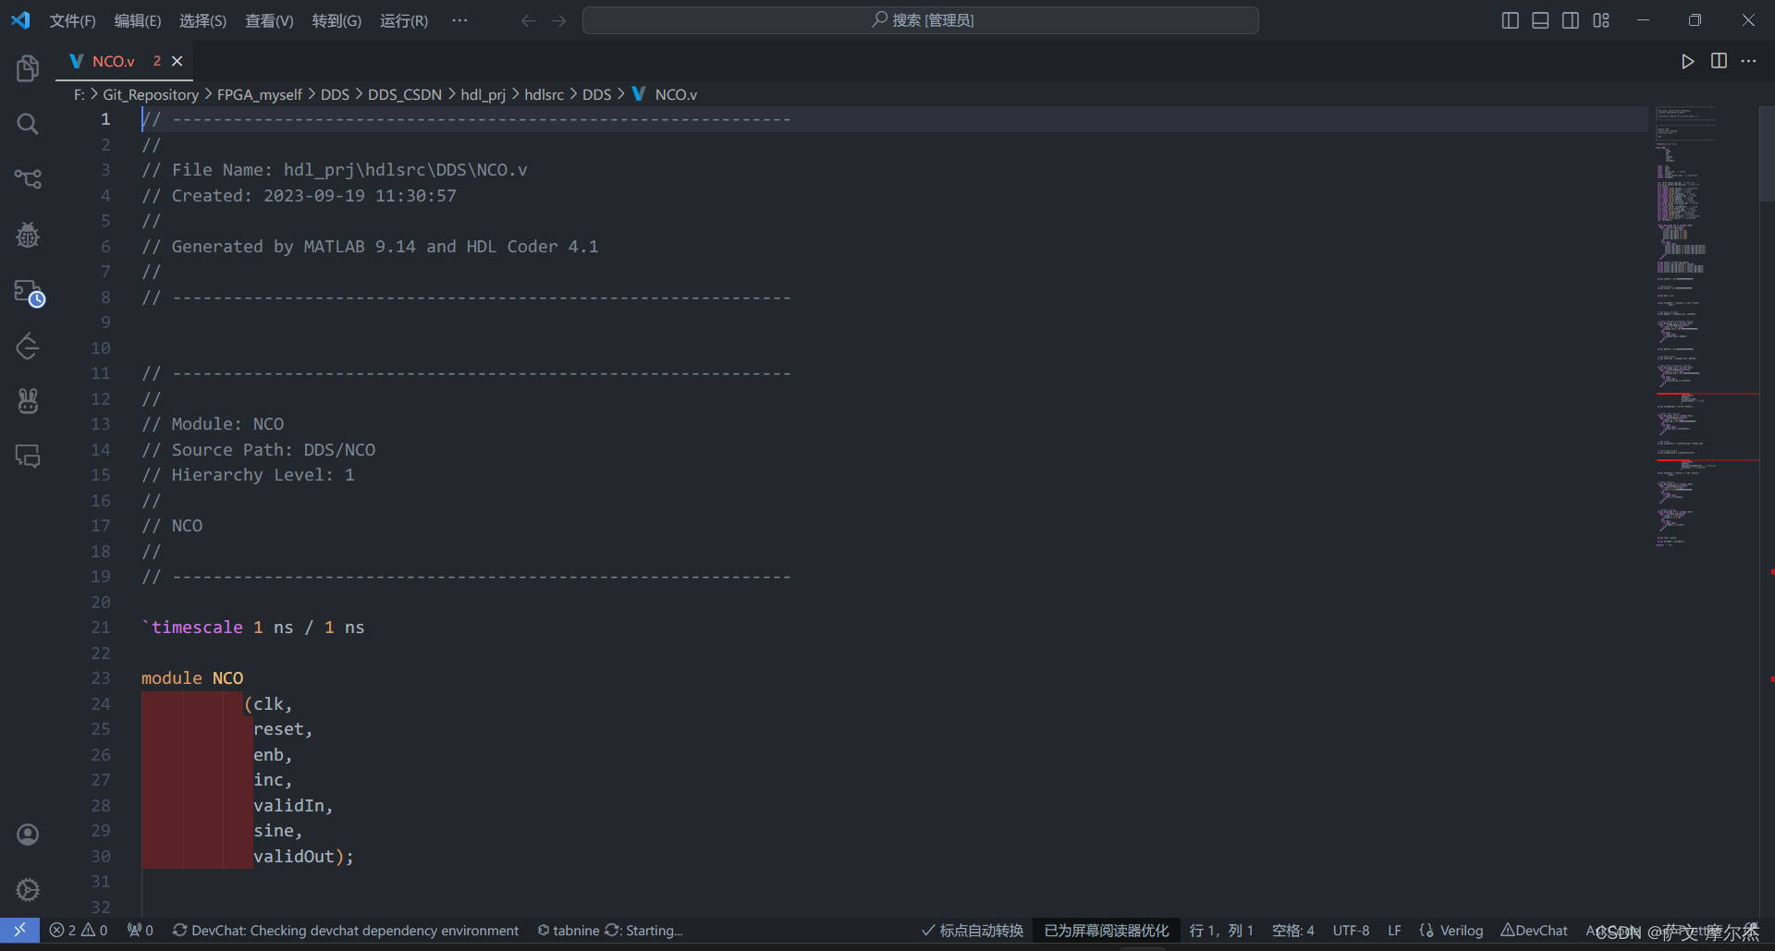This screenshot has height=951, width=1775.
Task: Go back with navigation arrow
Action: (x=528, y=20)
